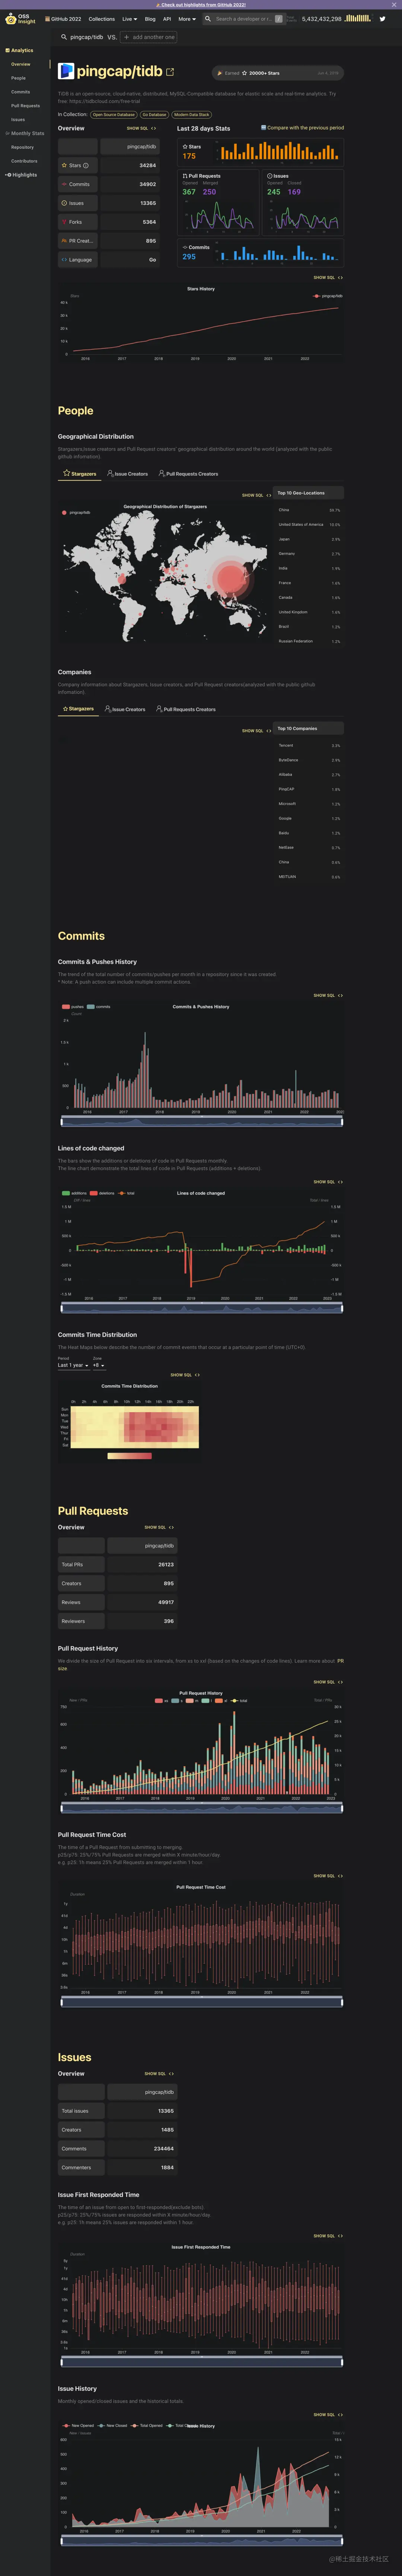The image size is (402, 2576).
Task: Click the Issues row icon in Overview
Action: point(64,203)
